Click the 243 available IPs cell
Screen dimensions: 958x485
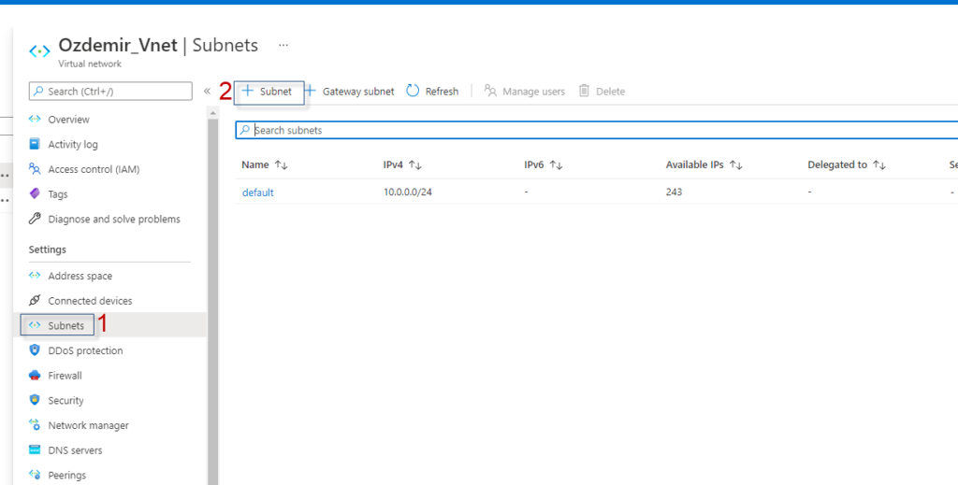(674, 192)
